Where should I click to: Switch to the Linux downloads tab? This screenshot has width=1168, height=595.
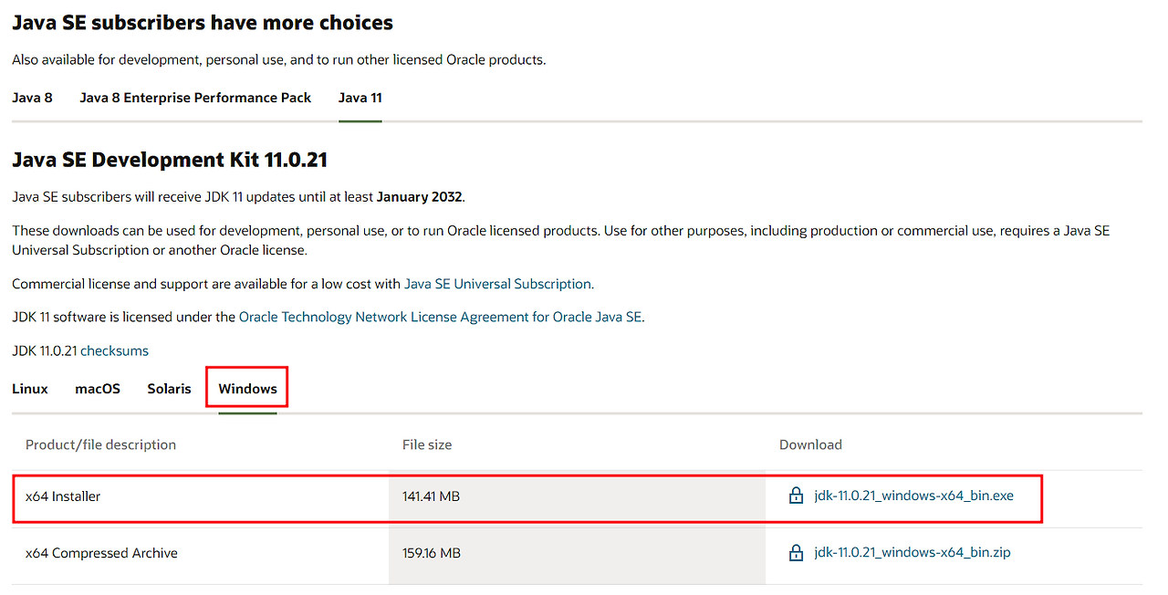click(x=30, y=389)
